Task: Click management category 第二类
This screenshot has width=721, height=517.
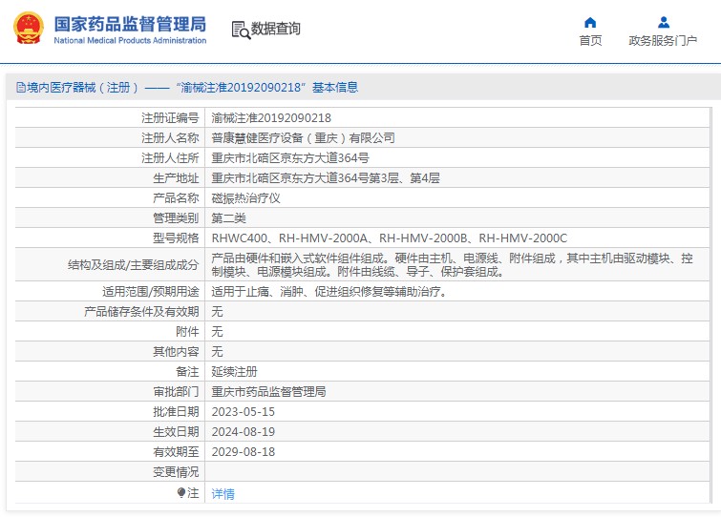Action: pyautogui.click(x=228, y=218)
